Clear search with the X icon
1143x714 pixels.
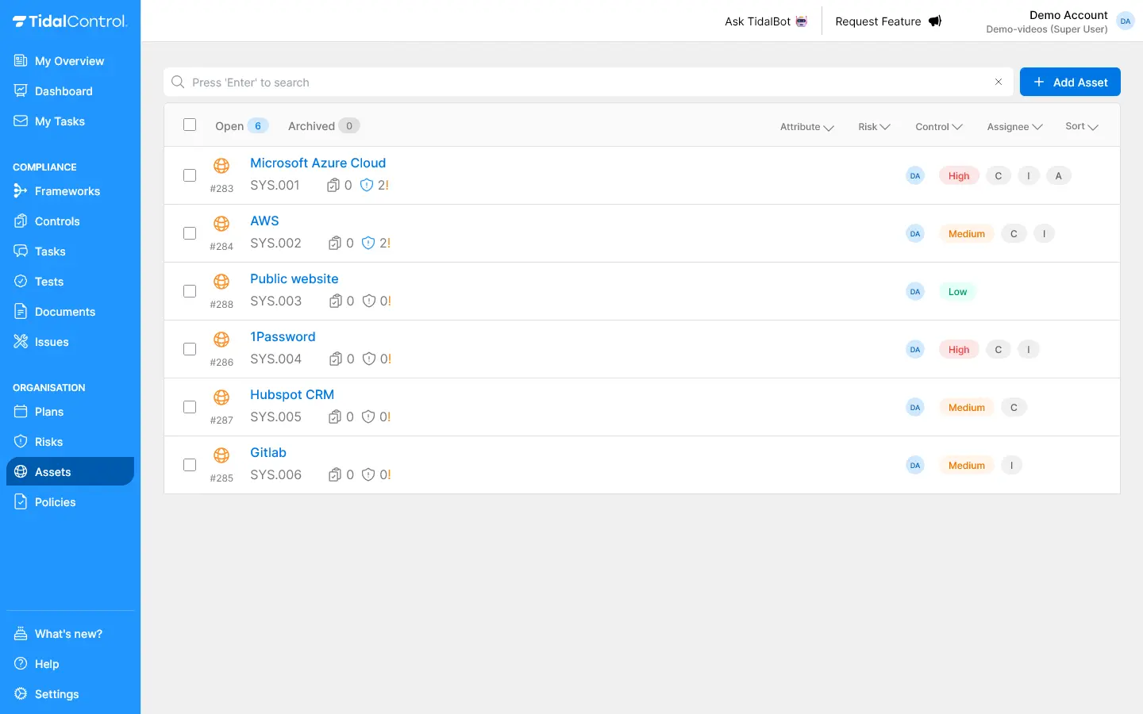[x=999, y=82]
